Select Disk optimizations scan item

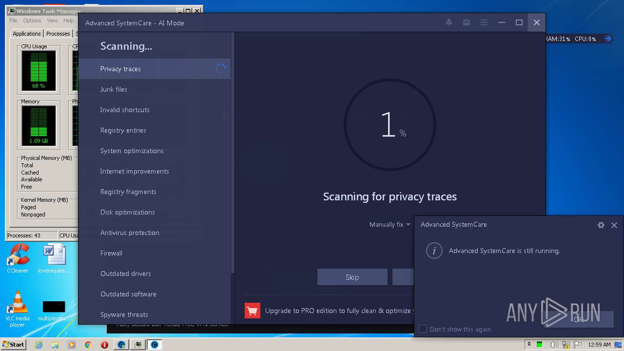[x=154, y=212]
